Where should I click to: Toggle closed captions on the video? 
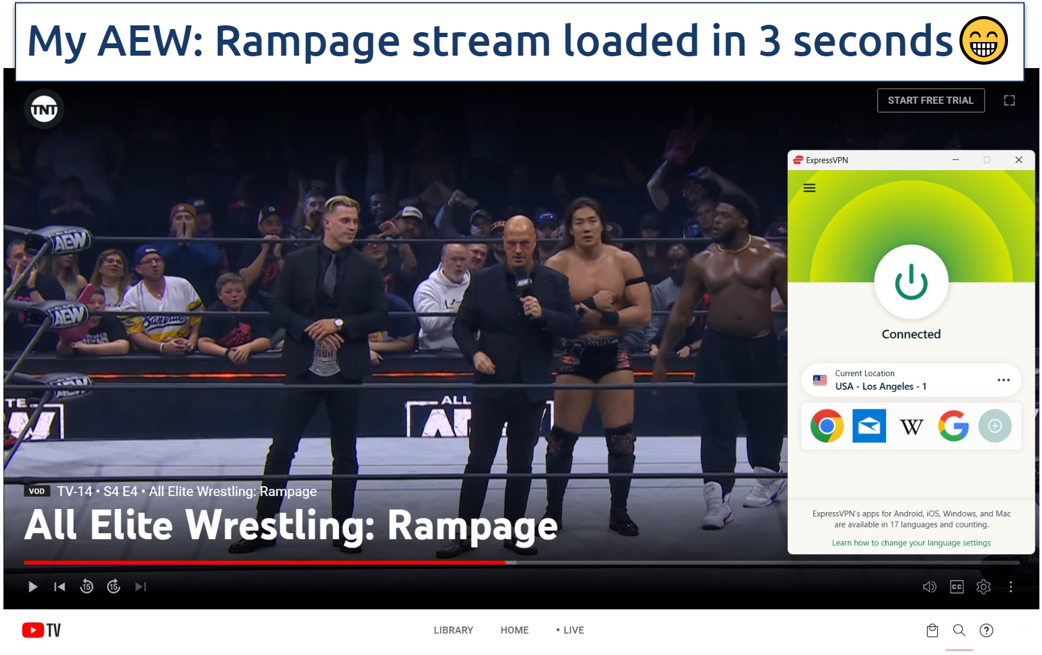pyautogui.click(x=957, y=586)
